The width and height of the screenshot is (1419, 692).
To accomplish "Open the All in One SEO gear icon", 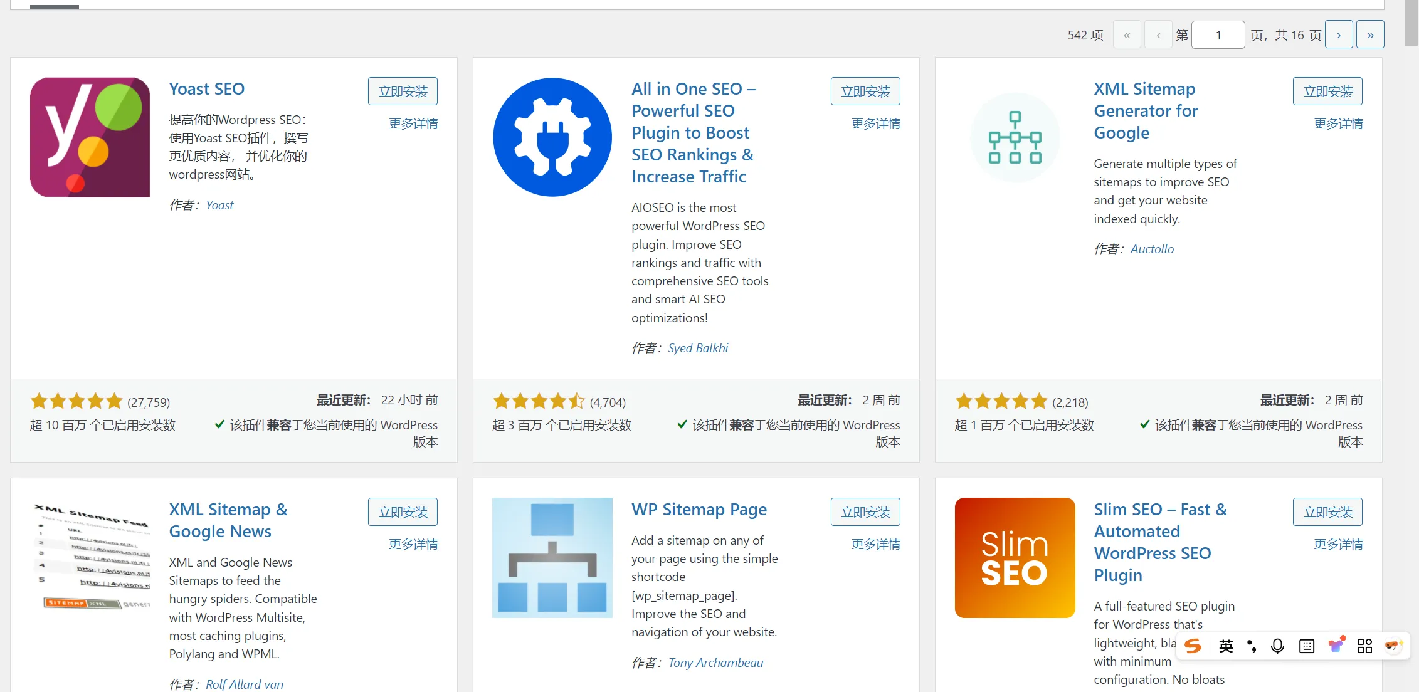I will [x=552, y=137].
